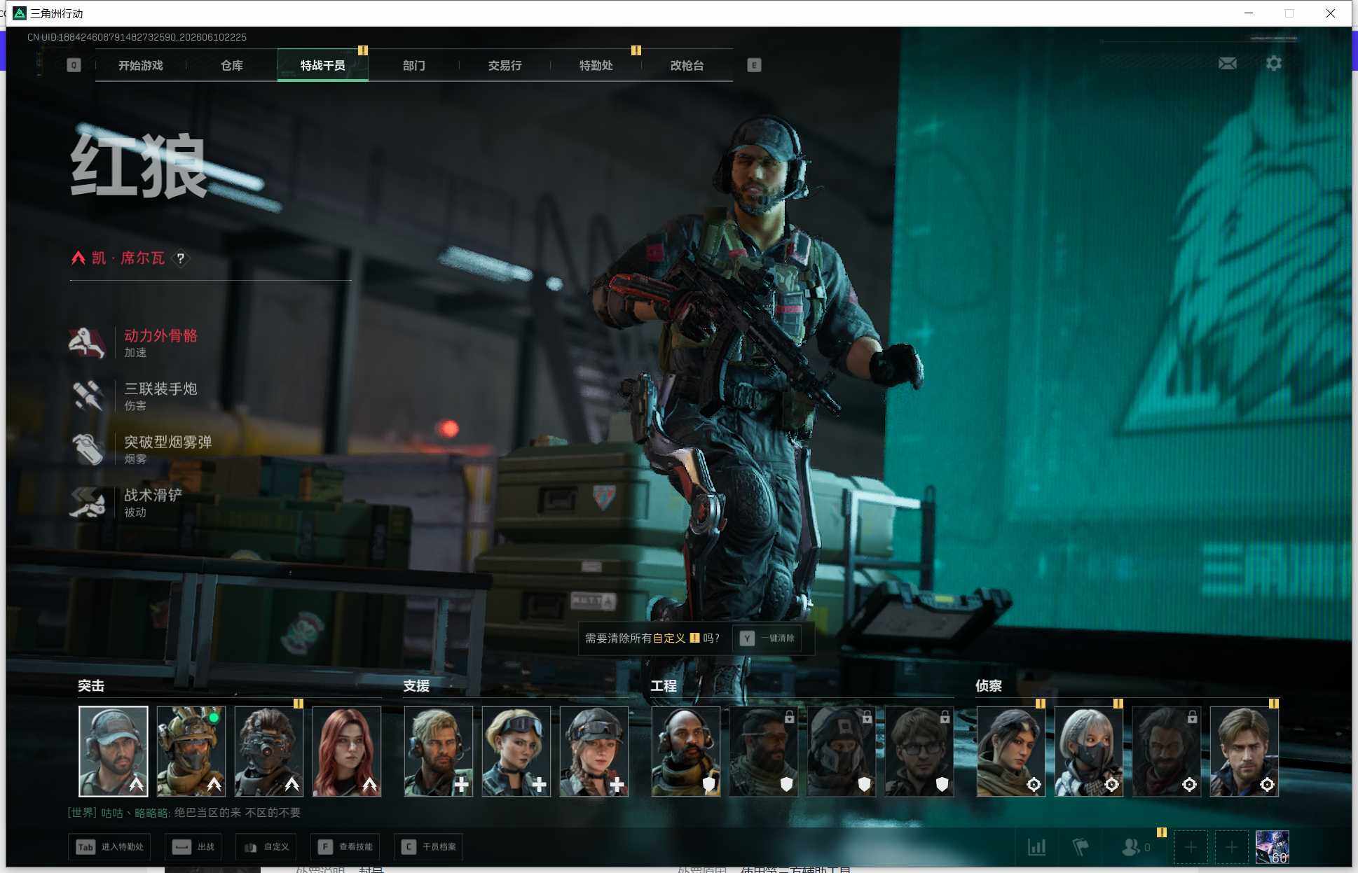Image resolution: width=1358 pixels, height=873 pixels.
Task: Click the 工程 category label
Action: (x=664, y=686)
